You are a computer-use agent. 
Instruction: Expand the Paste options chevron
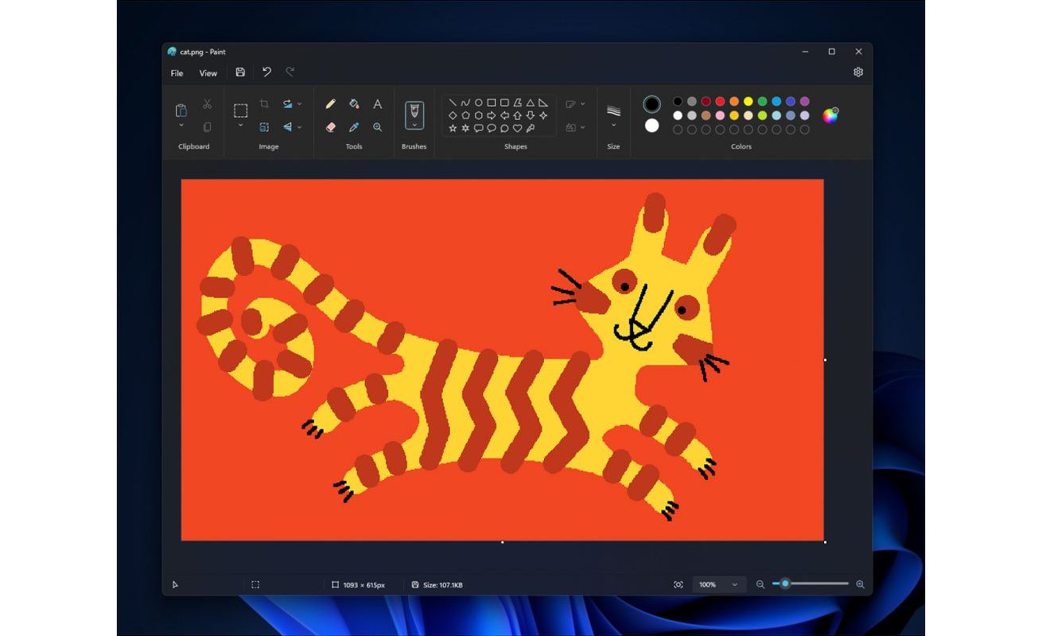(181, 125)
